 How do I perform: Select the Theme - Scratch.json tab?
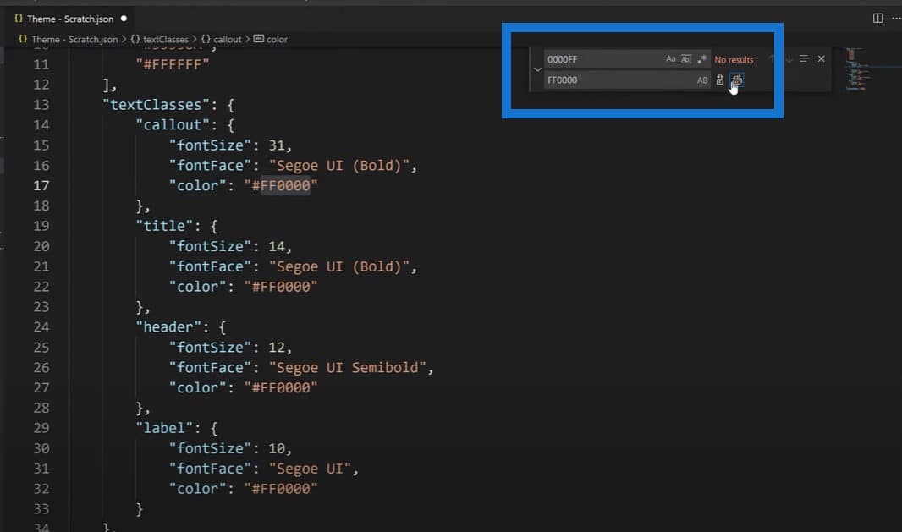[69, 19]
